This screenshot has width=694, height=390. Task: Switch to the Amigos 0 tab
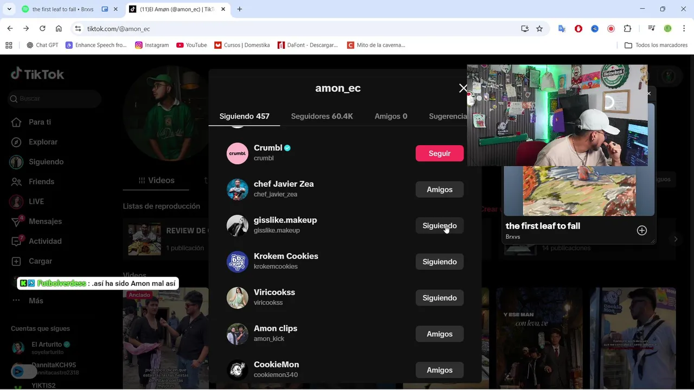pos(391,116)
